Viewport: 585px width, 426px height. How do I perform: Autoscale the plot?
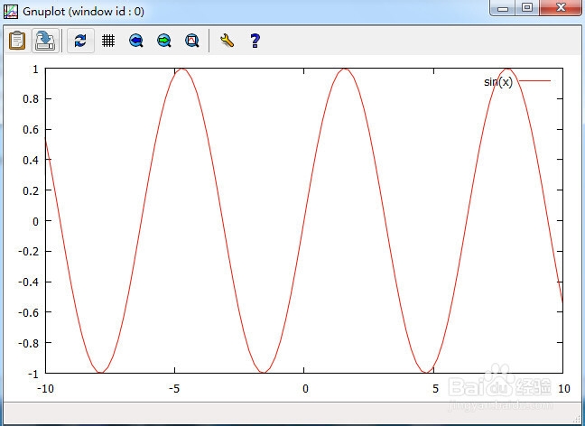pos(192,41)
